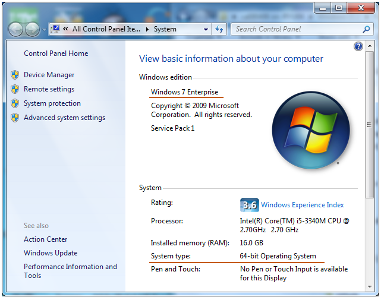
Task: Select the Windows 7 Enterprise text
Action: (x=185, y=92)
